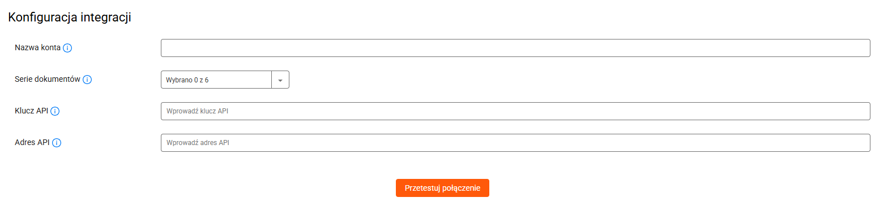Click the 'Wprowadź klucz API' input field
Screen dimensions: 888x206
(515, 111)
